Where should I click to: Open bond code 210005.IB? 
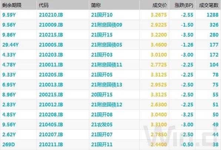[x=51, y=45]
